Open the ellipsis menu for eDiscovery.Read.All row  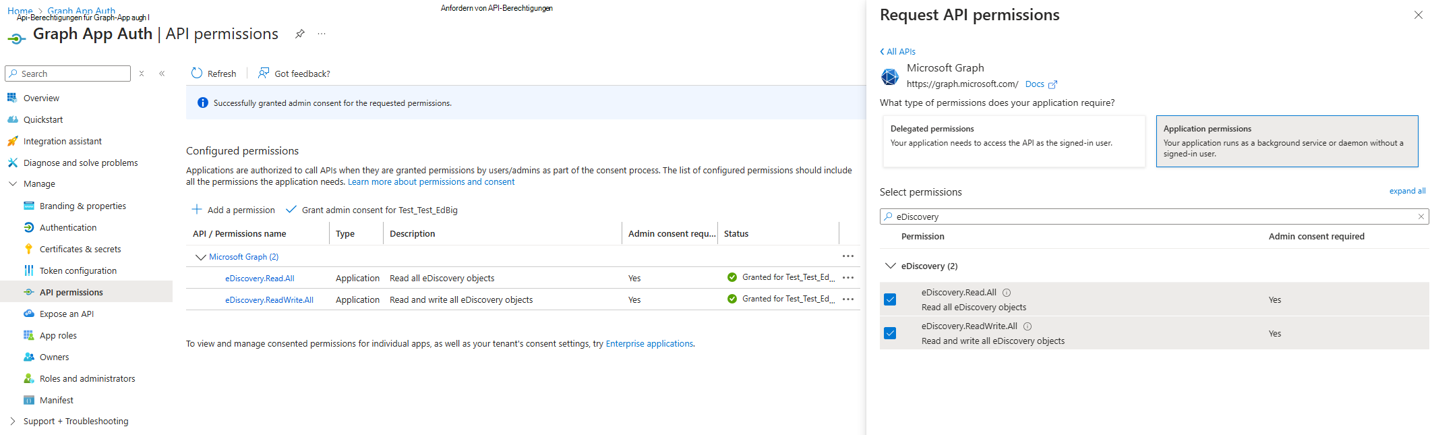(x=848, y=278)
